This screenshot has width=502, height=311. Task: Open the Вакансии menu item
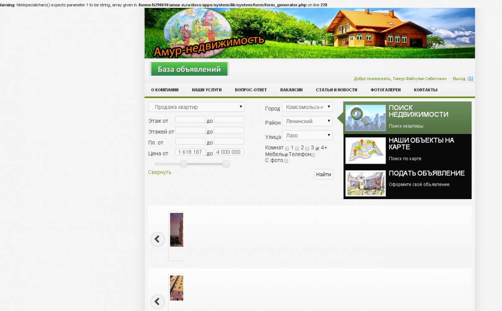(x=292, y=90)
